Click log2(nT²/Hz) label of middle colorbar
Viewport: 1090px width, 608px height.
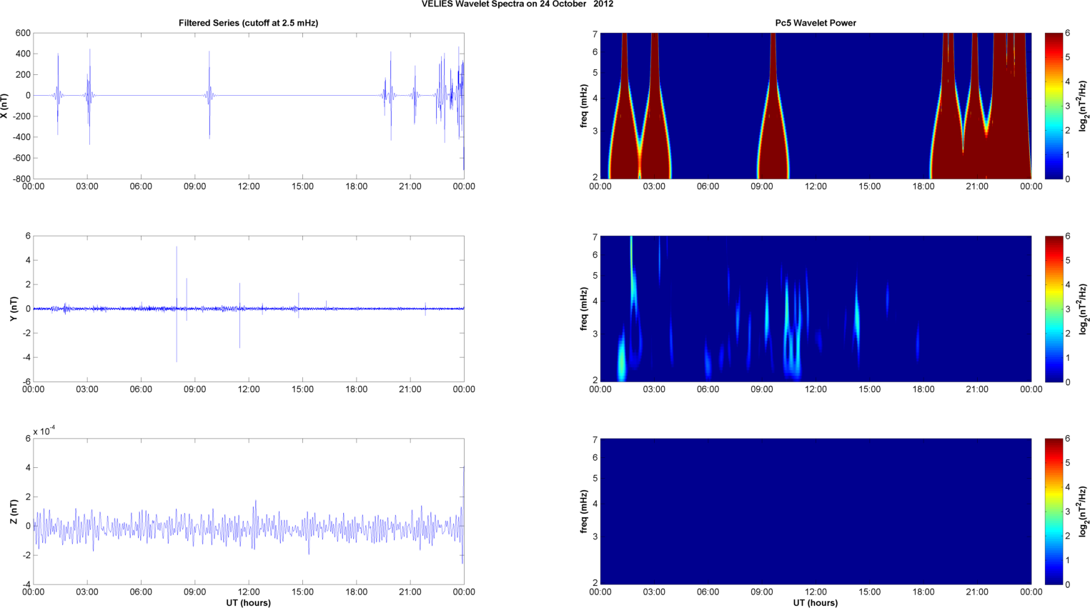click(1084, 309)
